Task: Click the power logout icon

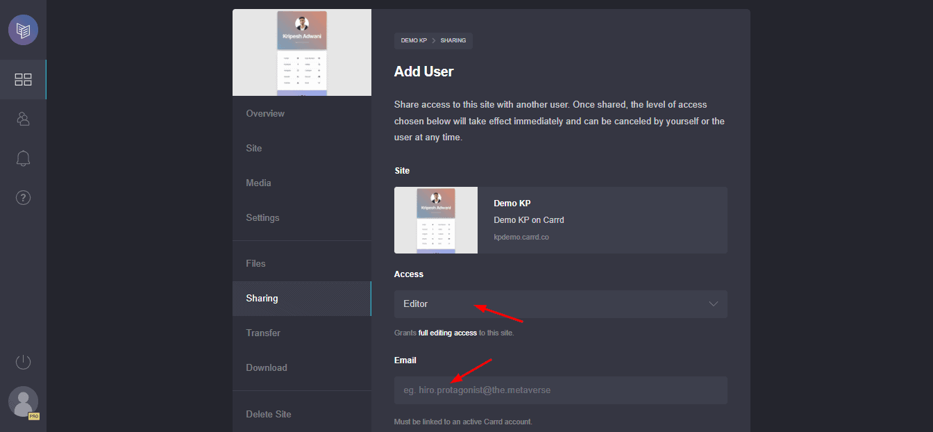Action: pyautogui.click(x=23, y=362)
